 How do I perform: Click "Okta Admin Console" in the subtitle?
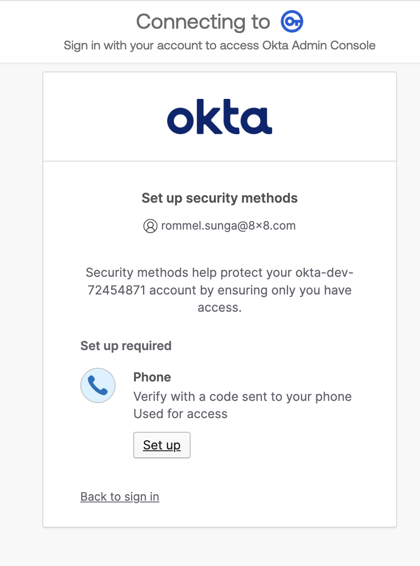pos(318,45)
